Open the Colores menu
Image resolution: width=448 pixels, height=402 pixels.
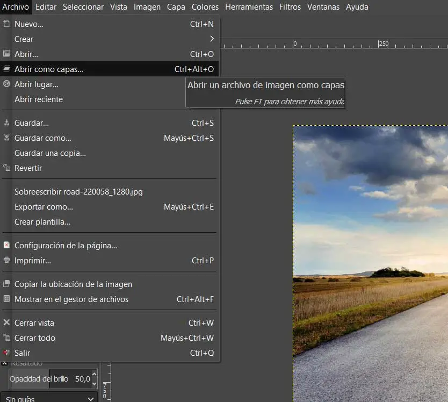click(205, 7)
